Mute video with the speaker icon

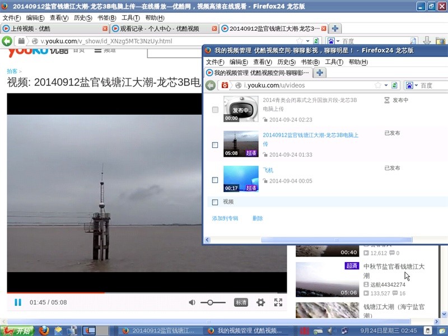point(192,302)
